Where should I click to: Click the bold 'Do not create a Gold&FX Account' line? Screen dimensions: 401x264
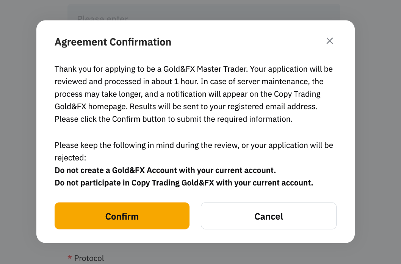click(x=165, y=170)
